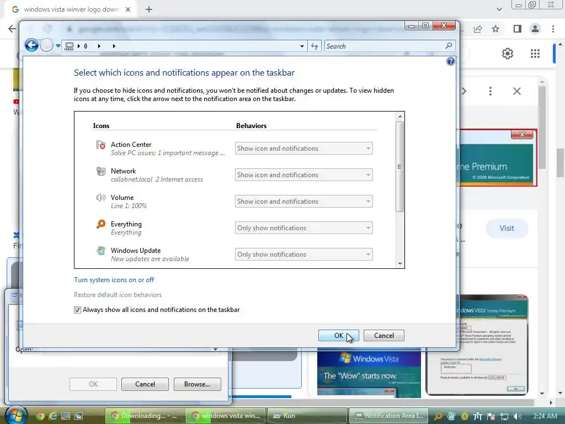Click the icons list scroll up arrow
The width and height of the screenshot is (565, 424).
(399, 116)
